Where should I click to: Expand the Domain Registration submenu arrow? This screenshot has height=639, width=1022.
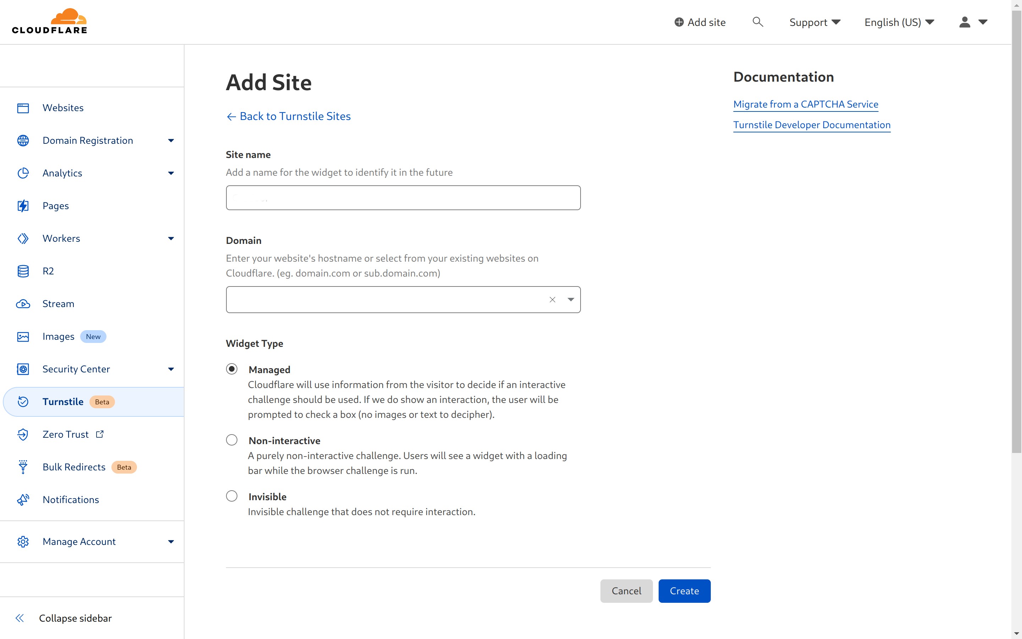pyautogui.click(x=171, y=141)
